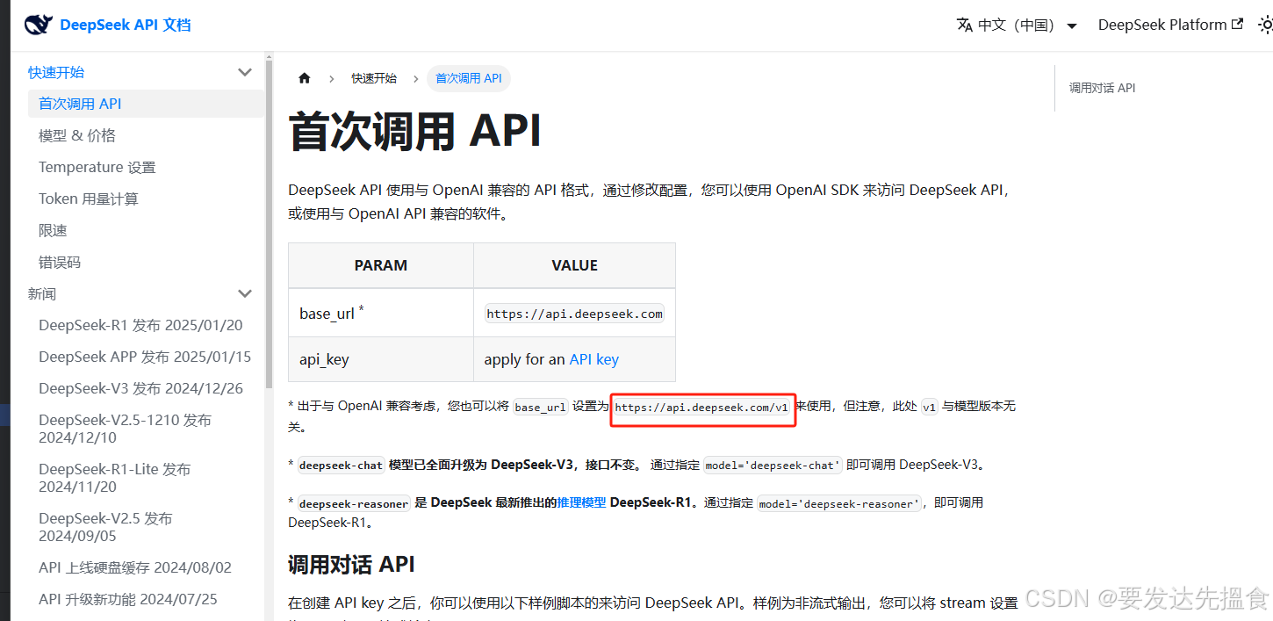Click the deepseek-reasoner code label in note
Screen dimensions: 1273x621
click(x=354, y=504)
